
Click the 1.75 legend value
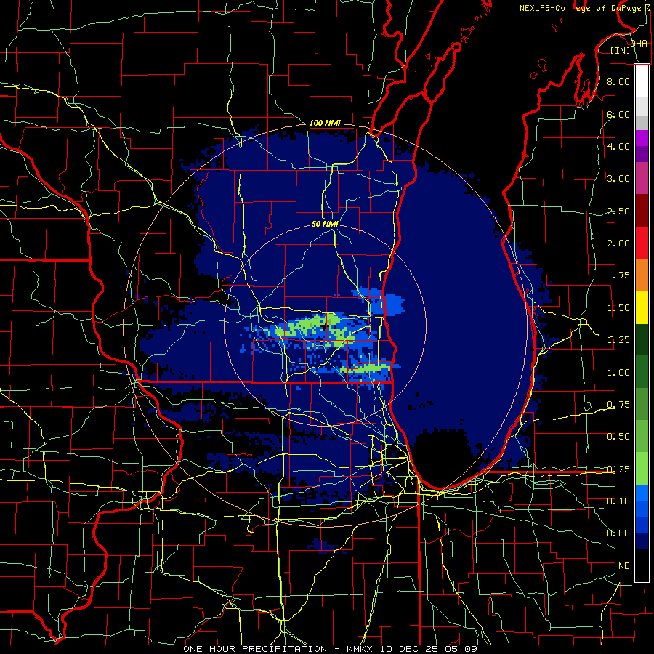click(618, 275)
